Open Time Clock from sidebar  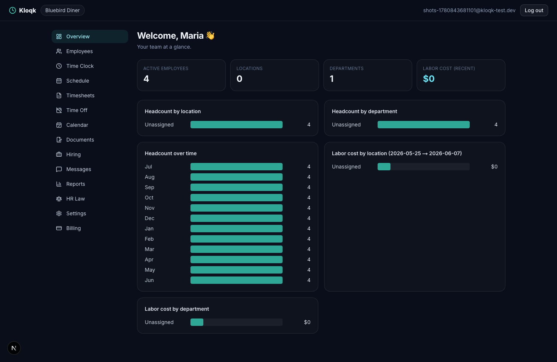coord(90,66)
